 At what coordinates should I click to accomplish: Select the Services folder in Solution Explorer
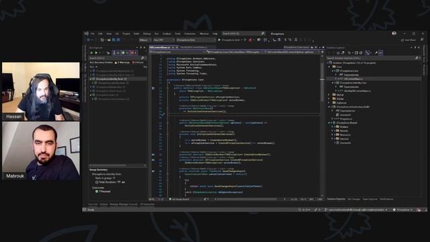344,139
